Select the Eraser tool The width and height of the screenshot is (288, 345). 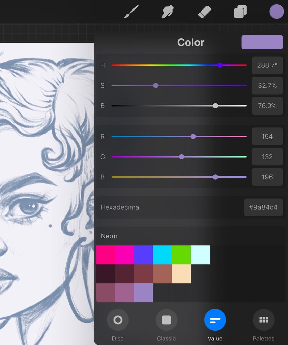click(x=204, y=11)
